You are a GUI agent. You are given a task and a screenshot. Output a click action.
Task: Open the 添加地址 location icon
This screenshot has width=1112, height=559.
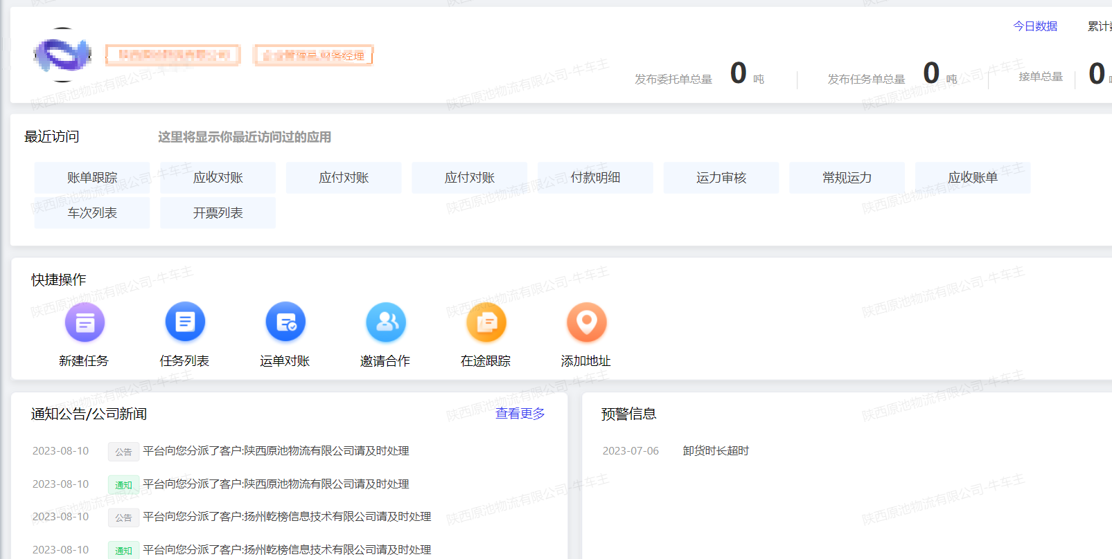(x=587, y=322)
